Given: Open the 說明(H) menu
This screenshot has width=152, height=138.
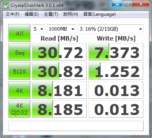Looking at the screenshot, I should click(71, 14).
